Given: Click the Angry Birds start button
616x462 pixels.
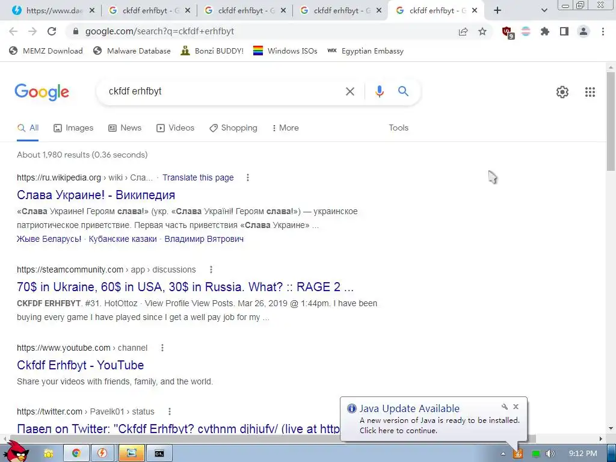Looking at the screenshot, I should point(16,452).
